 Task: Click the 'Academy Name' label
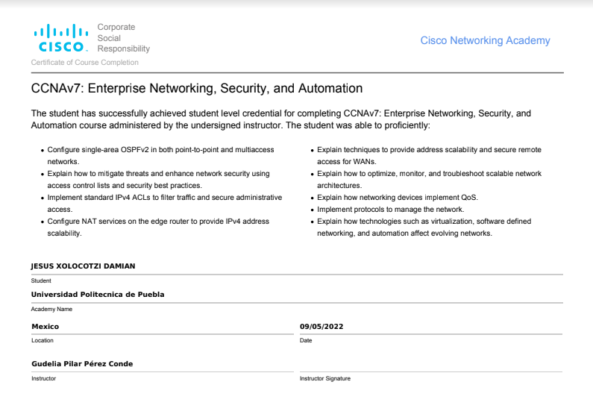tap(51, 309)
